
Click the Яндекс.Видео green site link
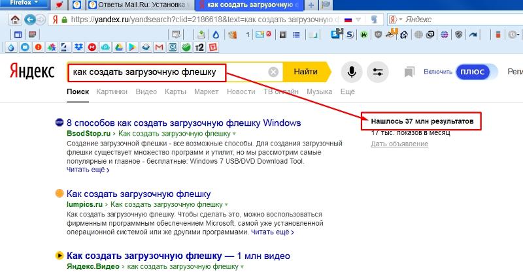coord(93,266)
